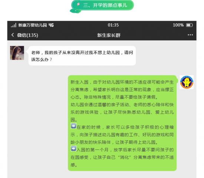Click the 该怎么办？ line in the white bubble
The image size is (204, 178).
tap(42, 60)
